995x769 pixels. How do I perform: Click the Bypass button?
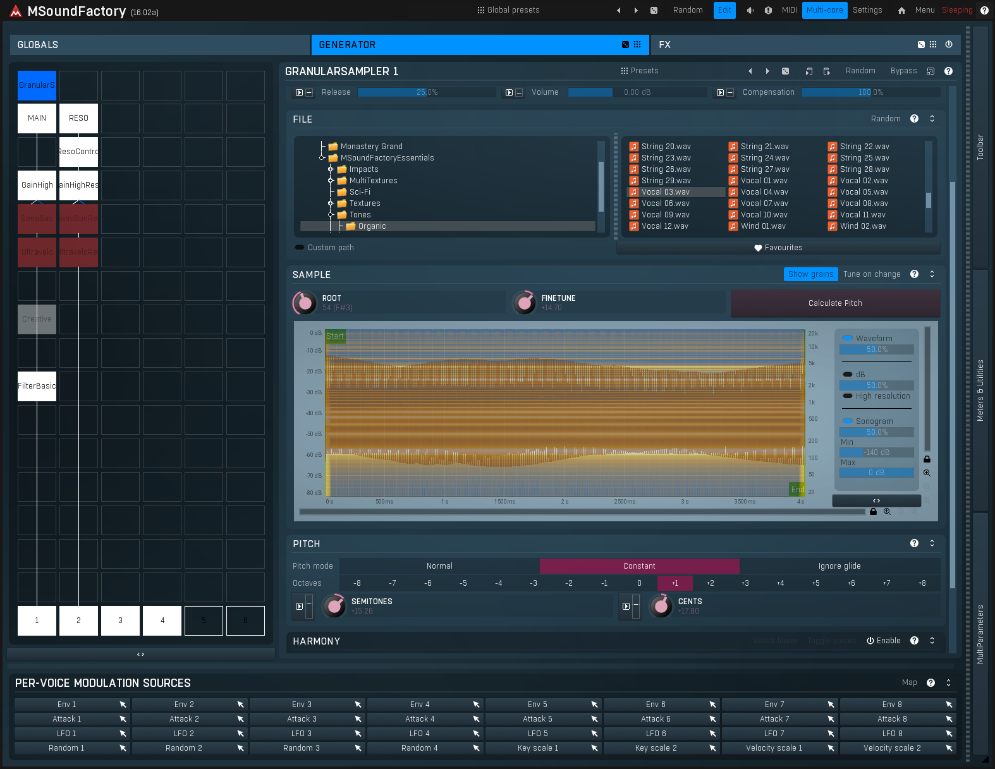coord(903,71)
